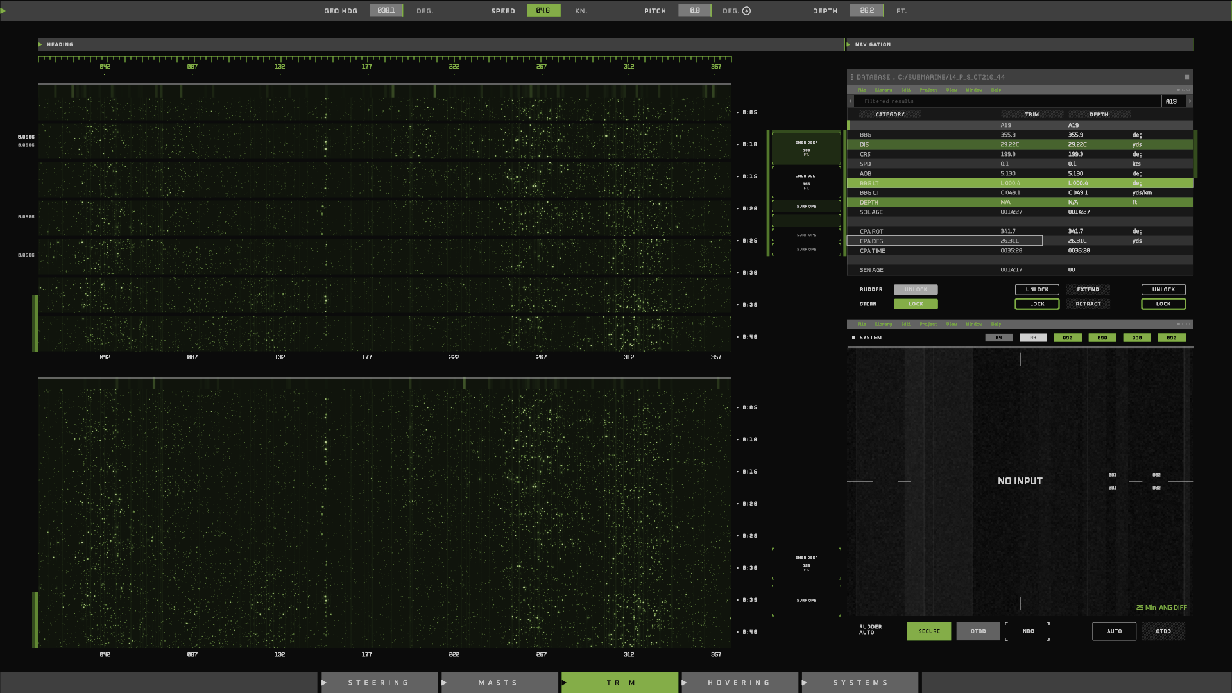Open the database panel hamburger menu
The image size is (1232, 693).
1186,77
